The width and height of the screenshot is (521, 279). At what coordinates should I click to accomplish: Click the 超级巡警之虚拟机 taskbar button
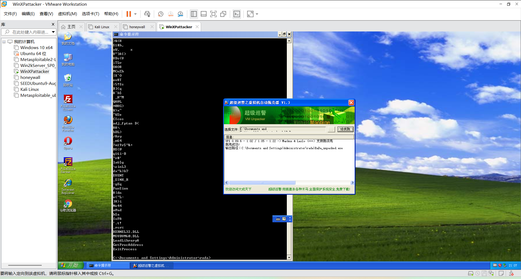(152, 265)
